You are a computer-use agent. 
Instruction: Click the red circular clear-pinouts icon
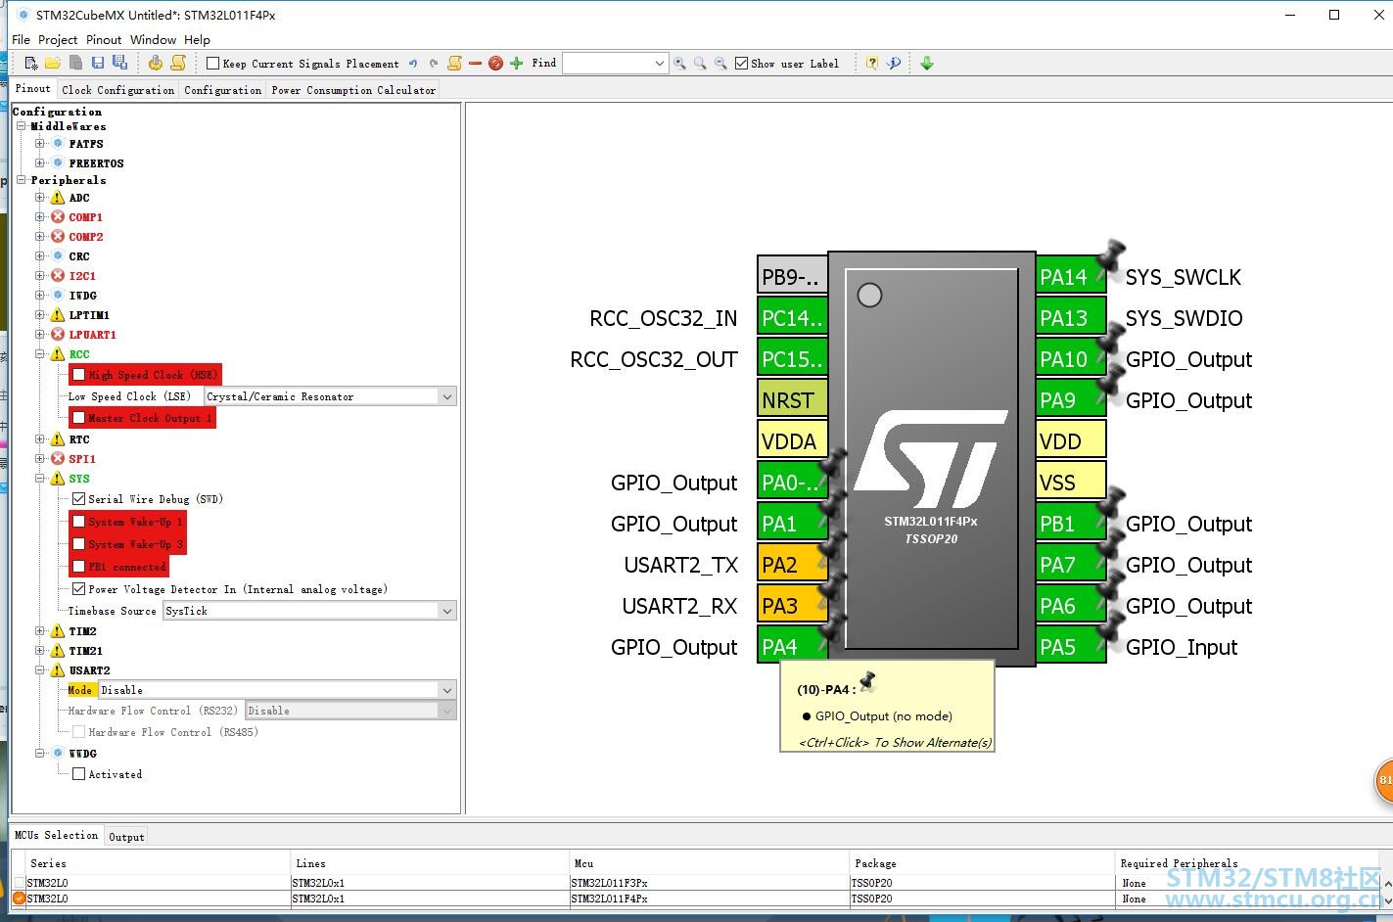[x=495, y=64]
